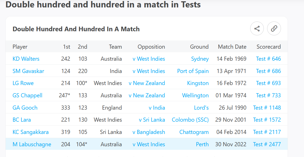View BC Lara player profile
304x157 pixels.
(22, 120)
